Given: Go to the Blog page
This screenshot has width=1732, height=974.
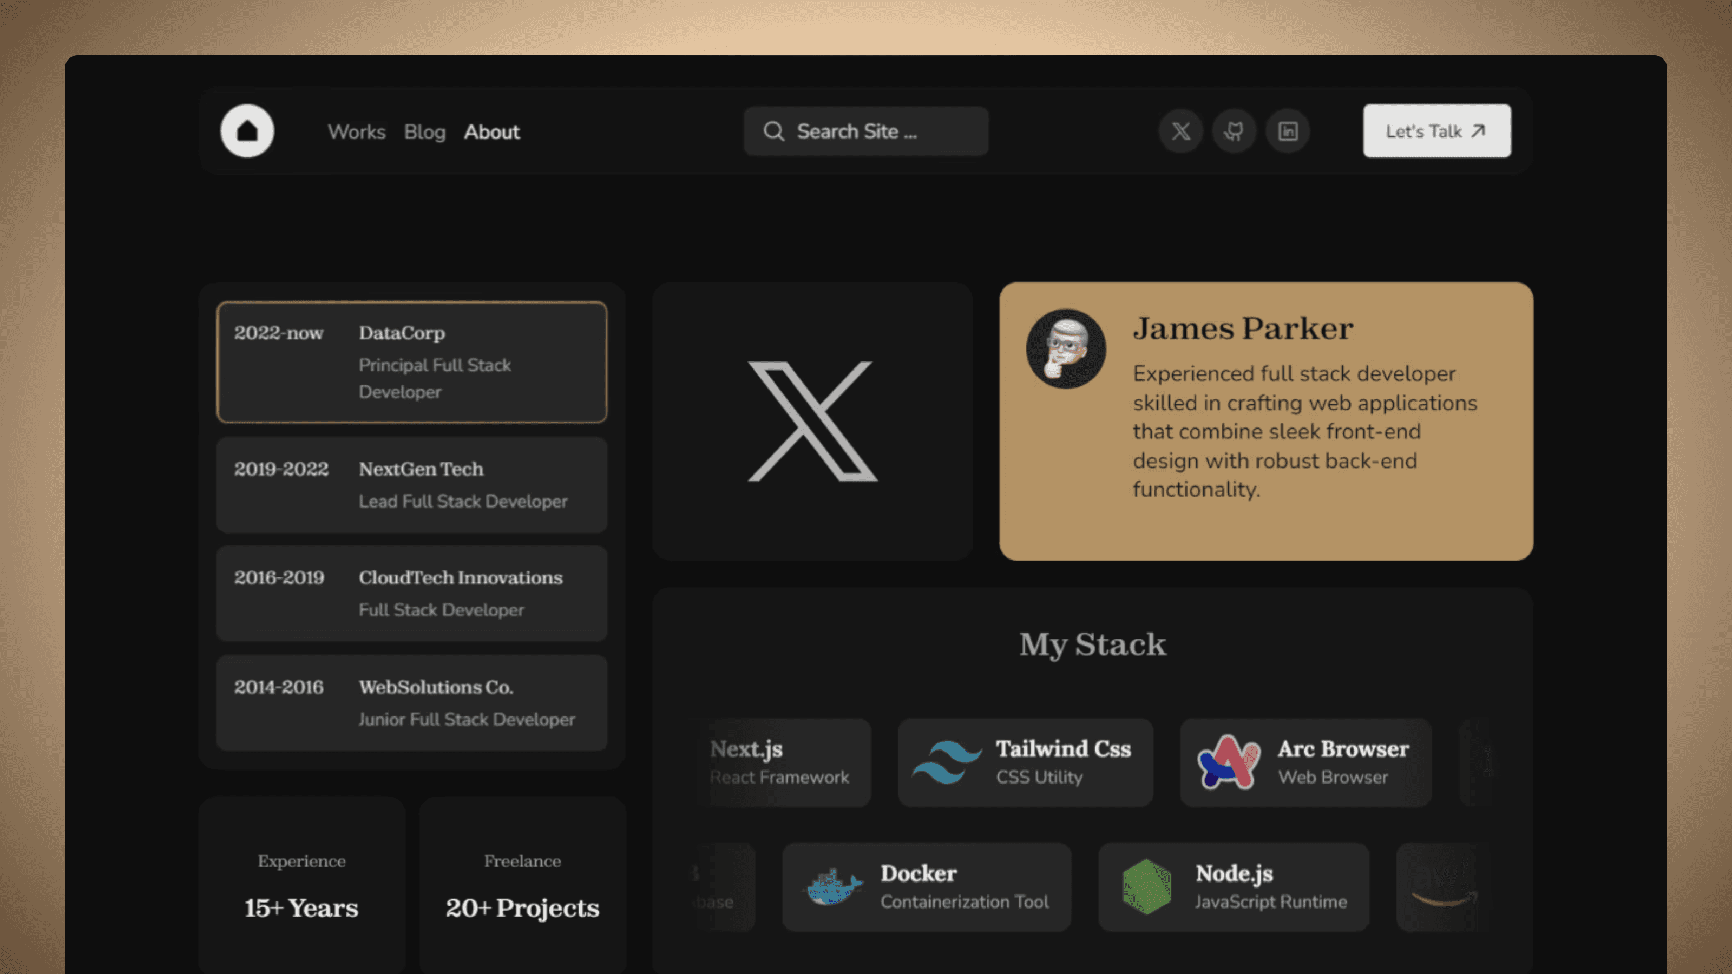Looking at the screenshot, I should pos(424,131).
